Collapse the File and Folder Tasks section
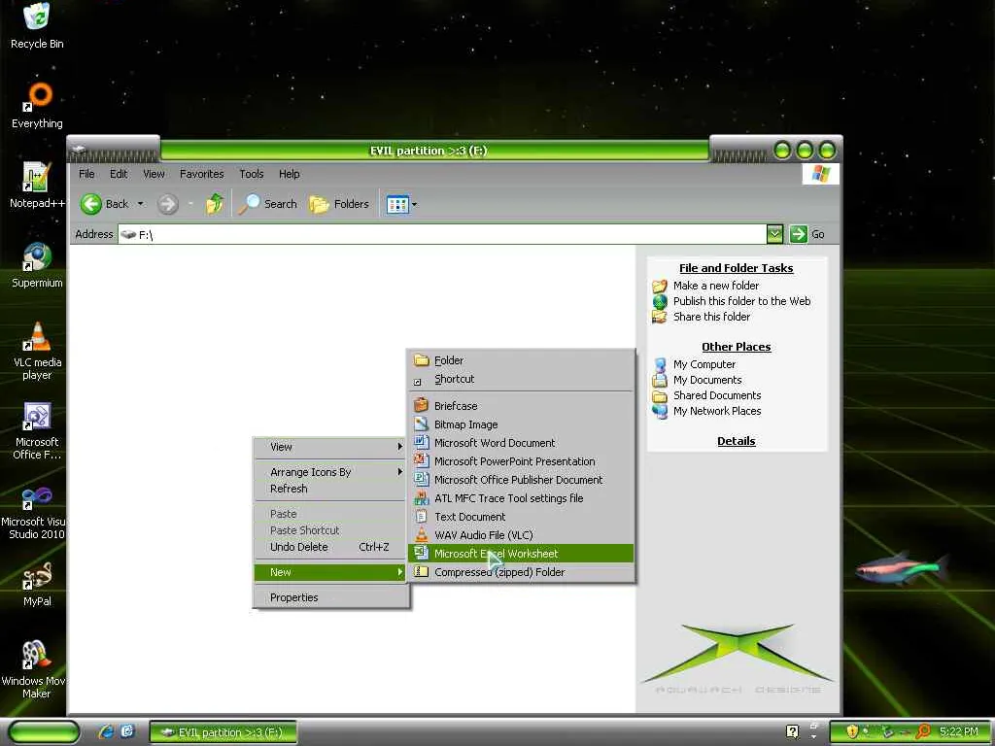The height and width of the screenshot is (746, 995). pyautogui.click(x=737, y=268)
